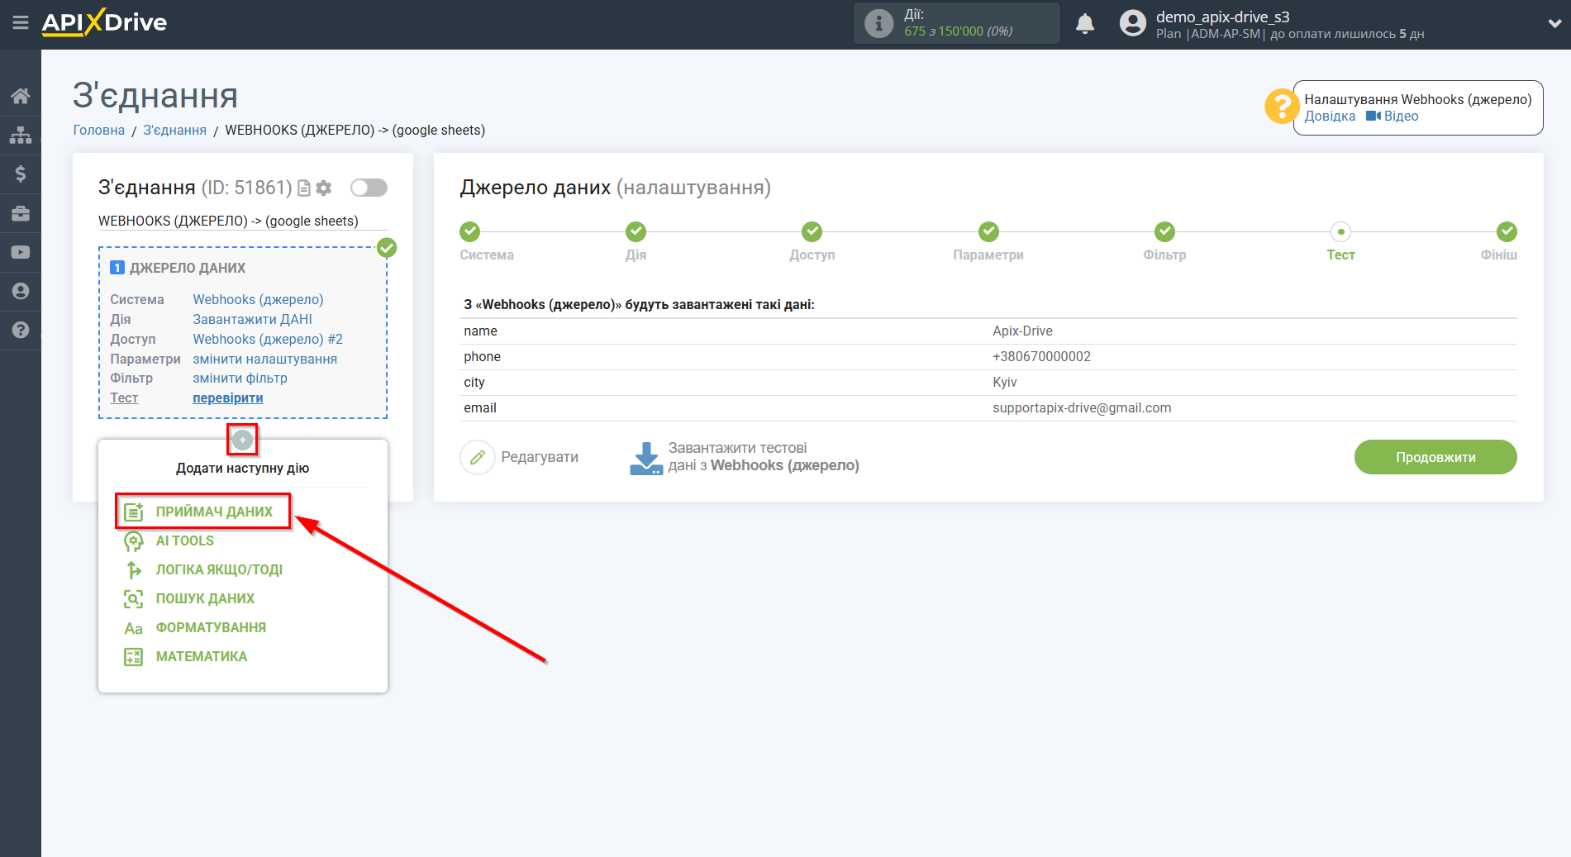Image resolution: width=1571 pixels, height=857 pixels.
Task: Click перевірити test link
Action: point(228,398)
